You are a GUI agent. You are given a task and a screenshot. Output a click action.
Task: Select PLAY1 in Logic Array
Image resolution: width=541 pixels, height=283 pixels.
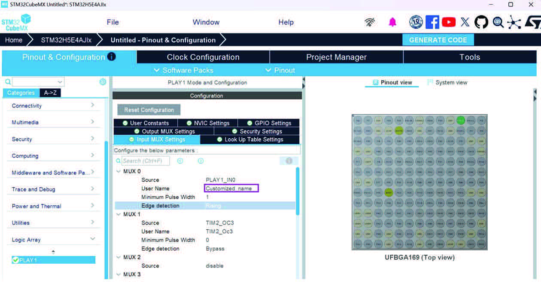(x=53, y=260)
